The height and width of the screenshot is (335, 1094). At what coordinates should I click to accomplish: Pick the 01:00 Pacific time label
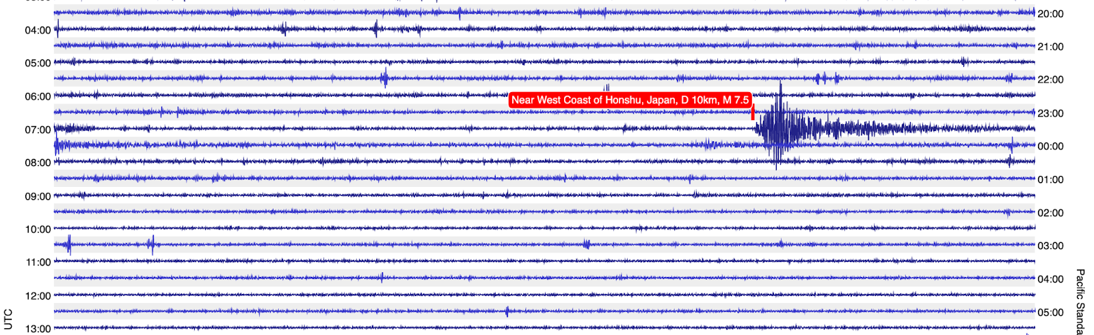(1050, 180)
